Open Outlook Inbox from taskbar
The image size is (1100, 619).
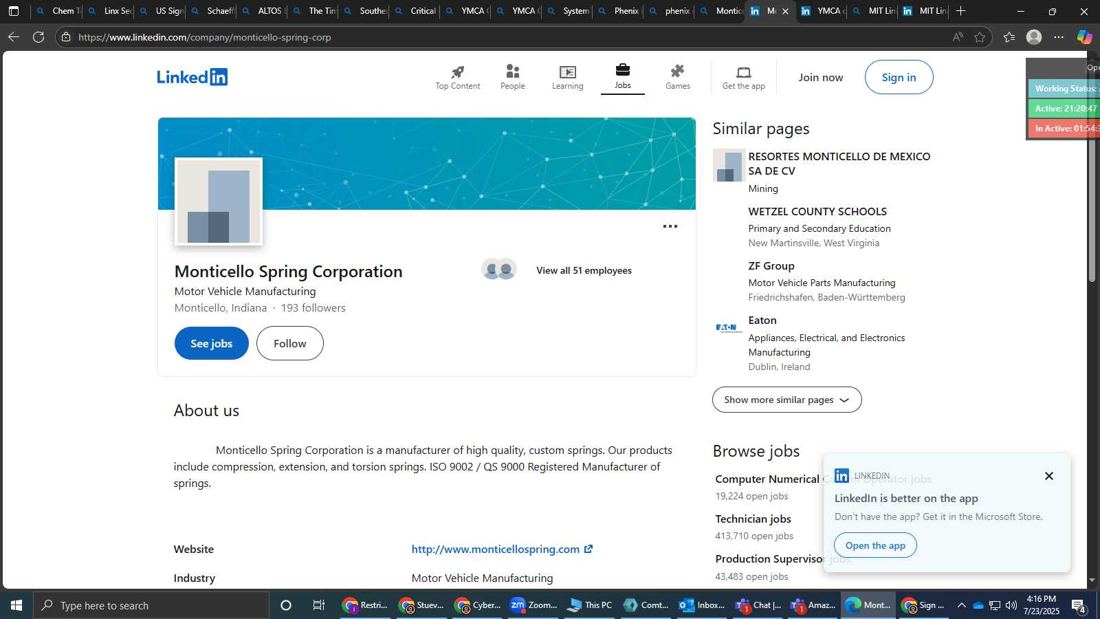coord(701,605)
